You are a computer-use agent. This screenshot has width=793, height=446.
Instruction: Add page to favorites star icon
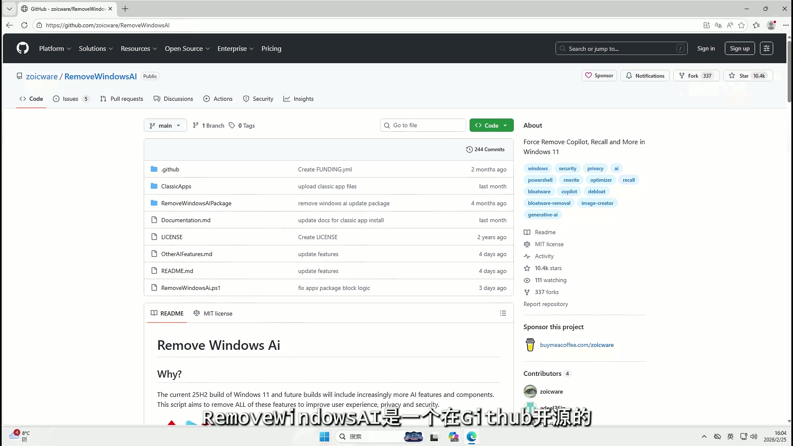click(x=741, y=25)
